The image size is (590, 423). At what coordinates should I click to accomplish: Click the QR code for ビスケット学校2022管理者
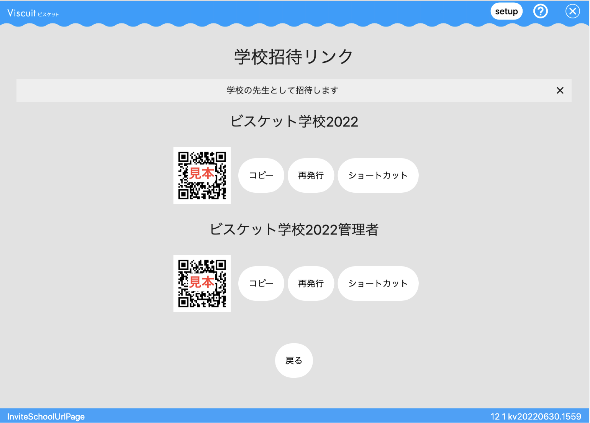tap(202, 284)
